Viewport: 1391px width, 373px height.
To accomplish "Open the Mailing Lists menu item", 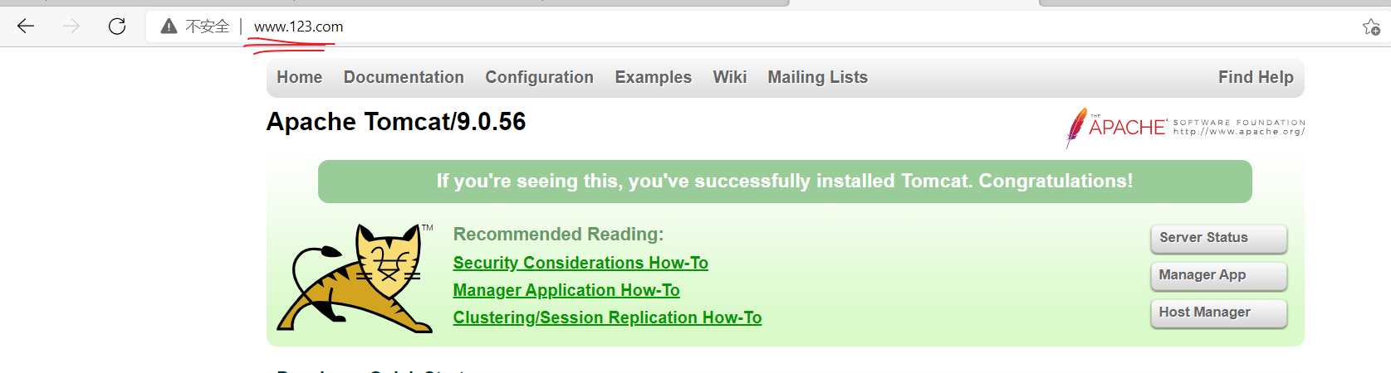I will pos(817,77).
